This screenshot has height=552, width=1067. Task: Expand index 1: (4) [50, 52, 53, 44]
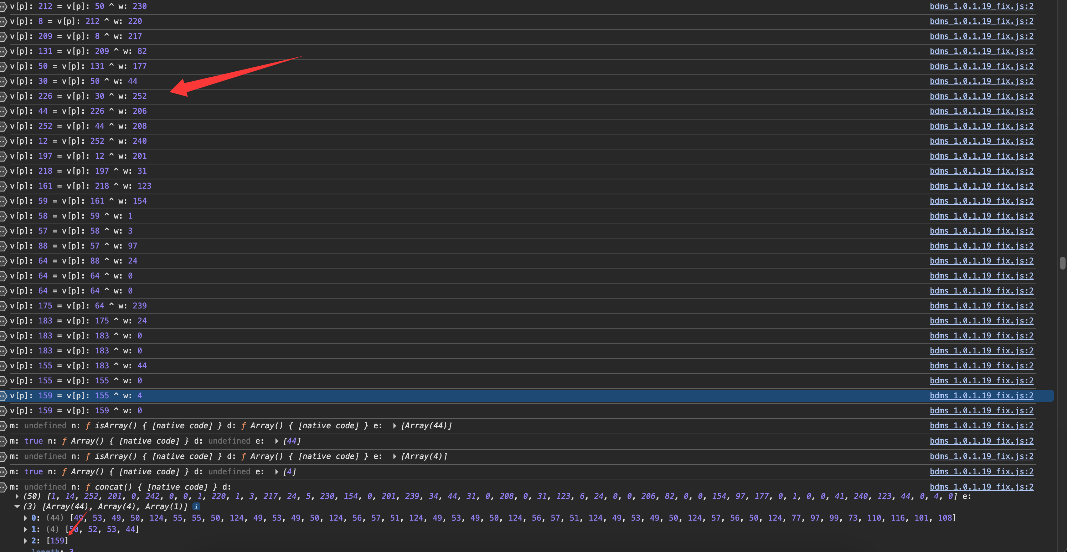pos(26,529)
